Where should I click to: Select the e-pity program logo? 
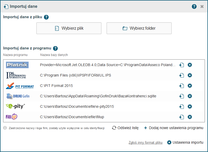click(15, 106)
